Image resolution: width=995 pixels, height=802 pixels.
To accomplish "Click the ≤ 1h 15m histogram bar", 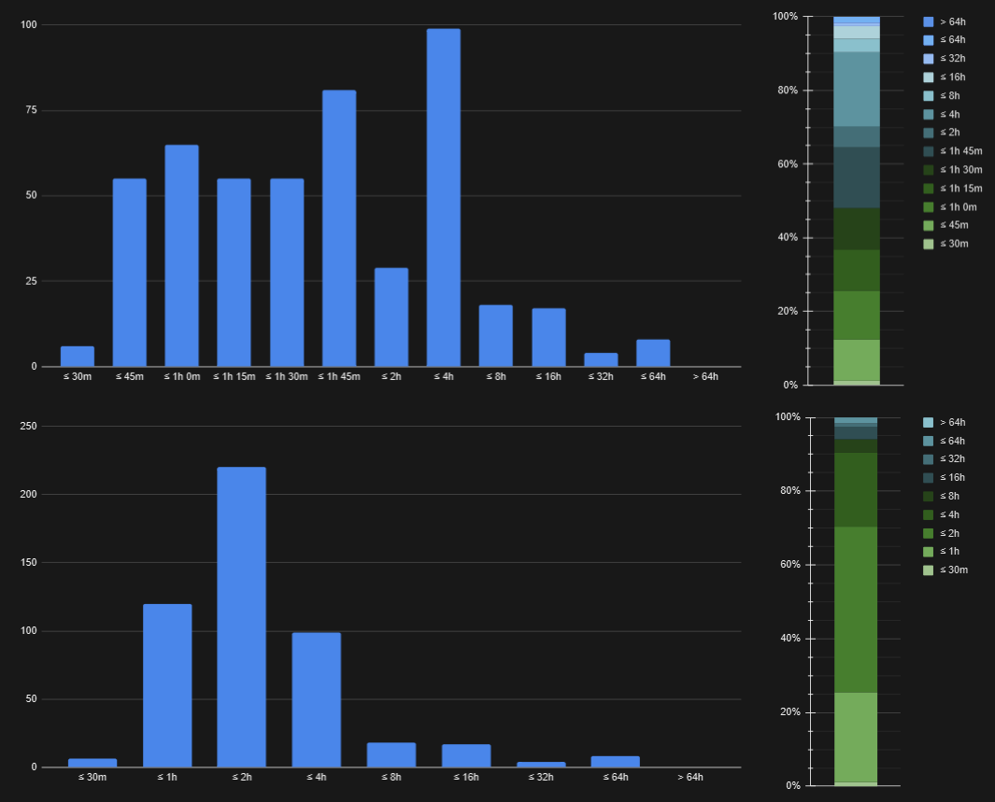I will click(x=235, y=273).
